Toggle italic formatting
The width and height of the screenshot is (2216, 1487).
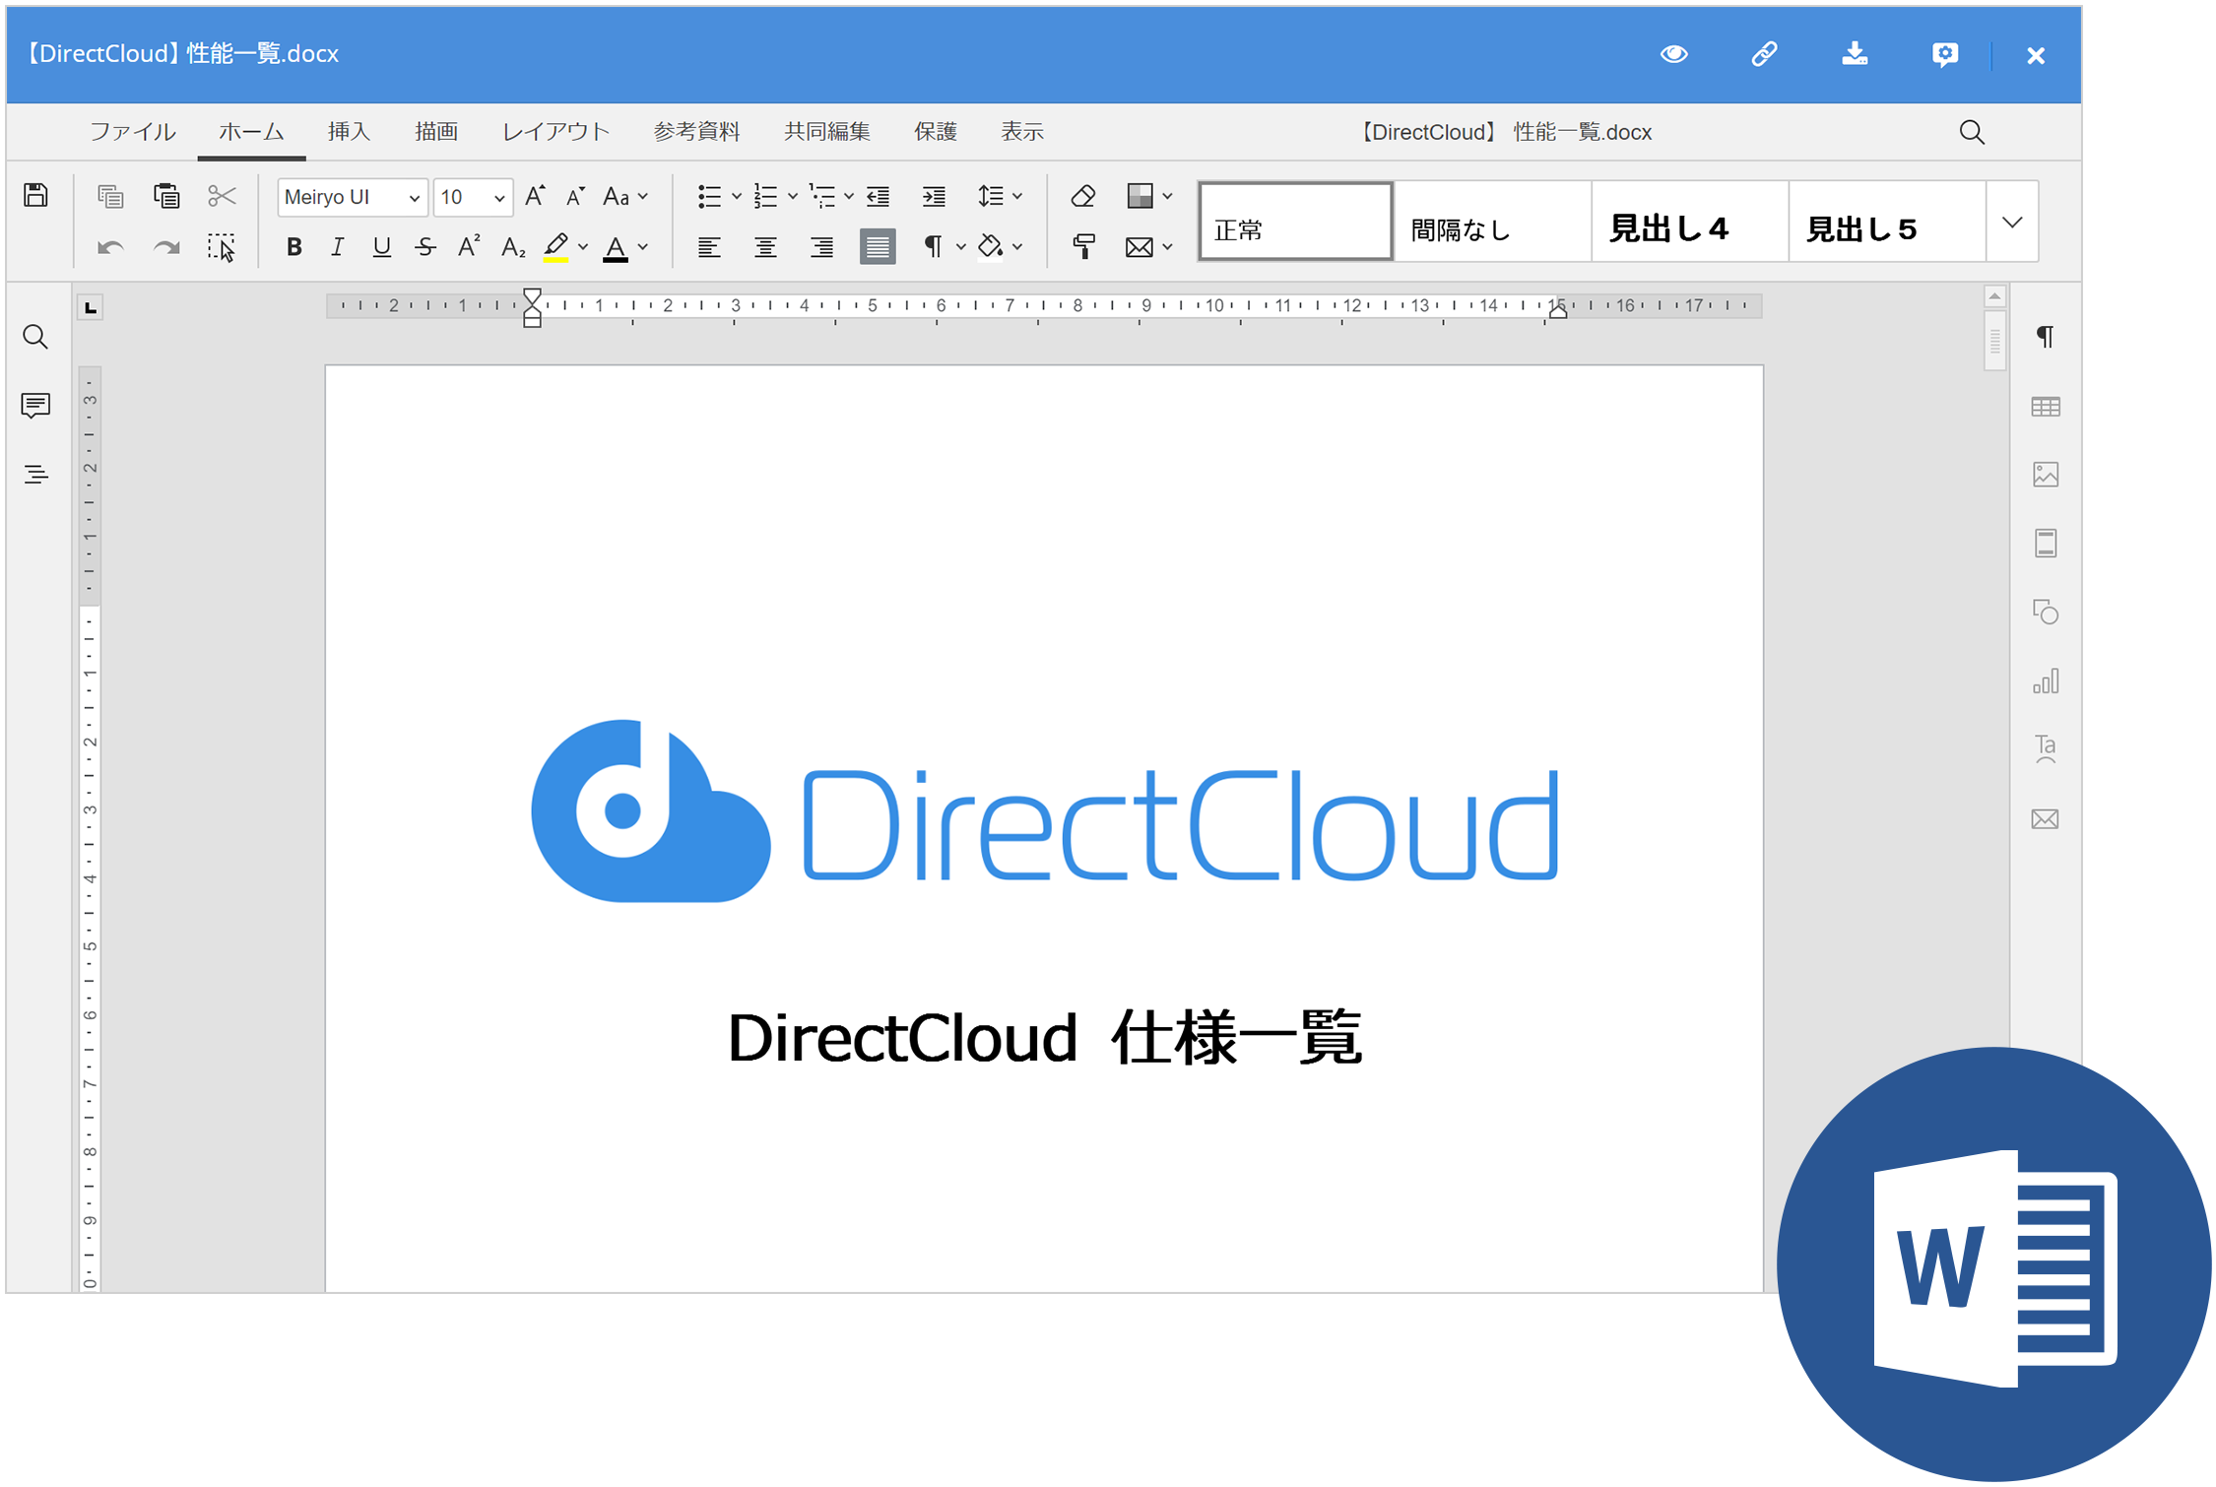click(338, 247)
